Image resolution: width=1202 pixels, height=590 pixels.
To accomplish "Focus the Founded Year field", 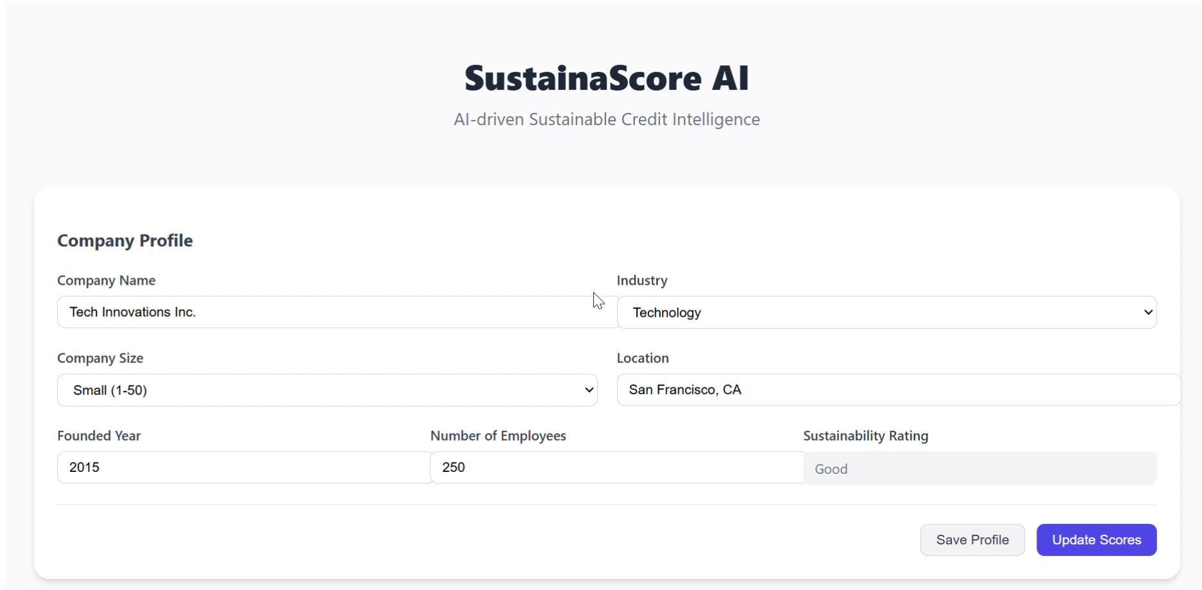I will tap(244, 468).
